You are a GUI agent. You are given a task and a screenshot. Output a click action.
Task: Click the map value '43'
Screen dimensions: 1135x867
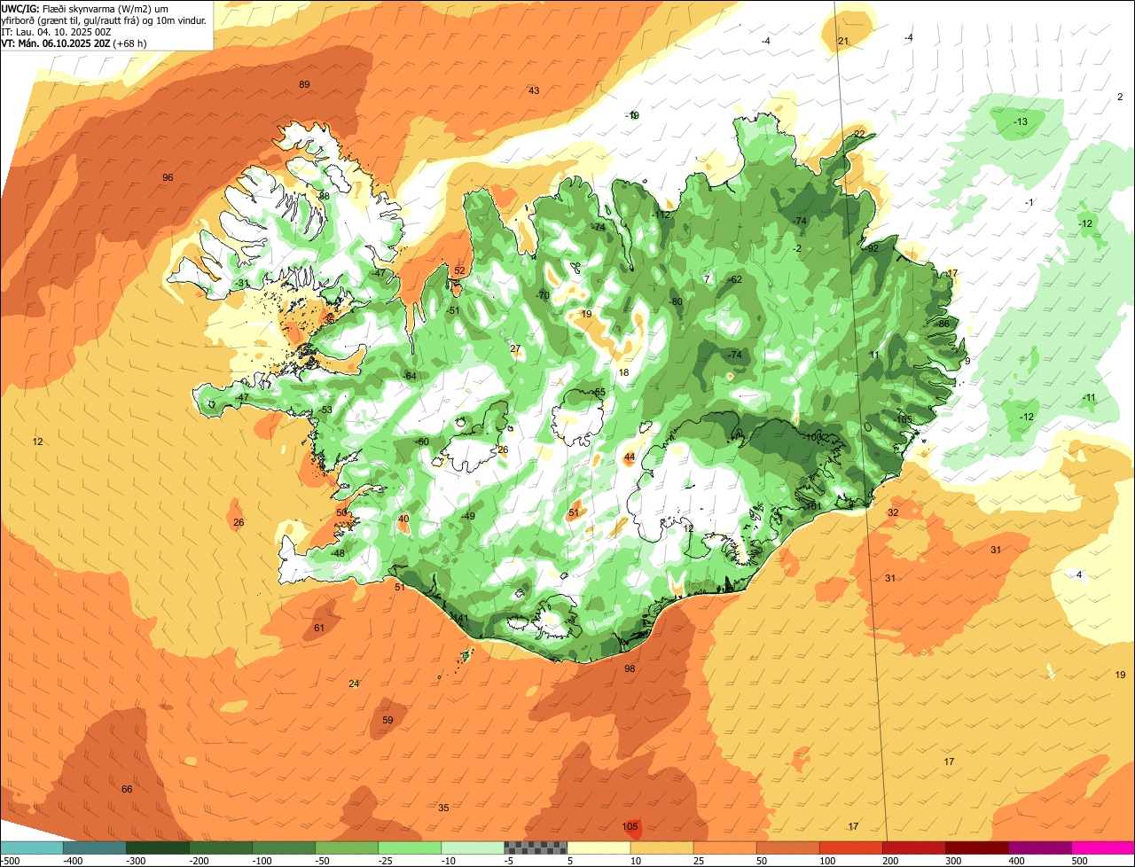point(534,90)
